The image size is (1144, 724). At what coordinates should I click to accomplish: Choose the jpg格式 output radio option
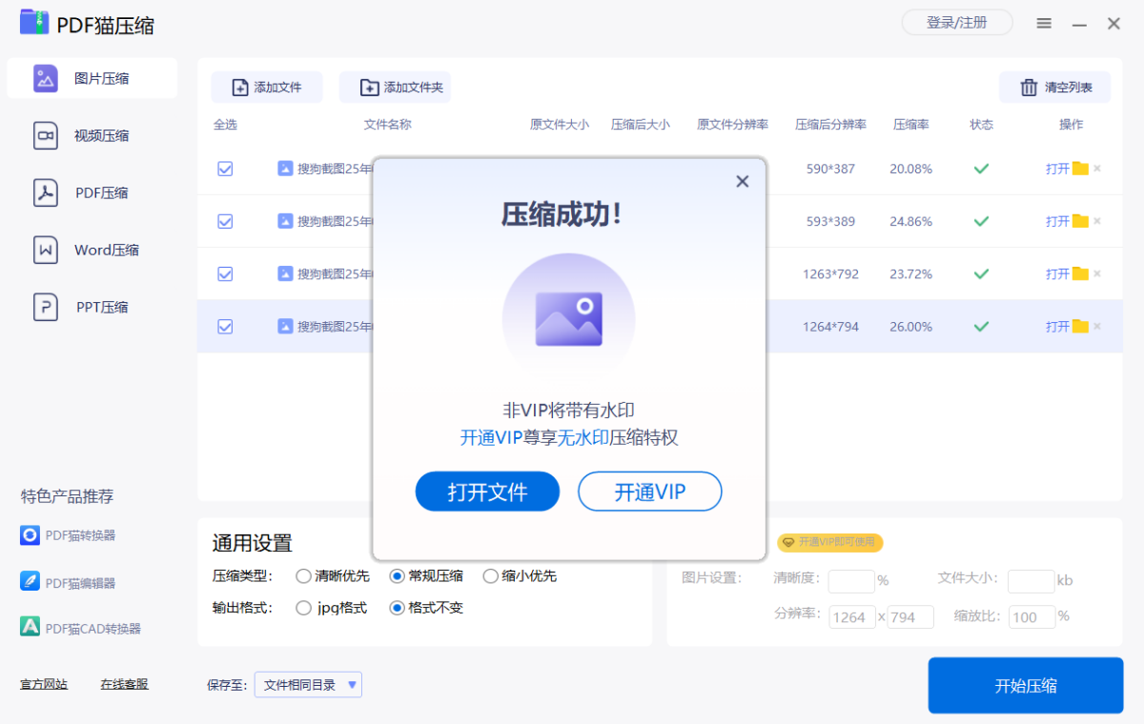[303, 608]
